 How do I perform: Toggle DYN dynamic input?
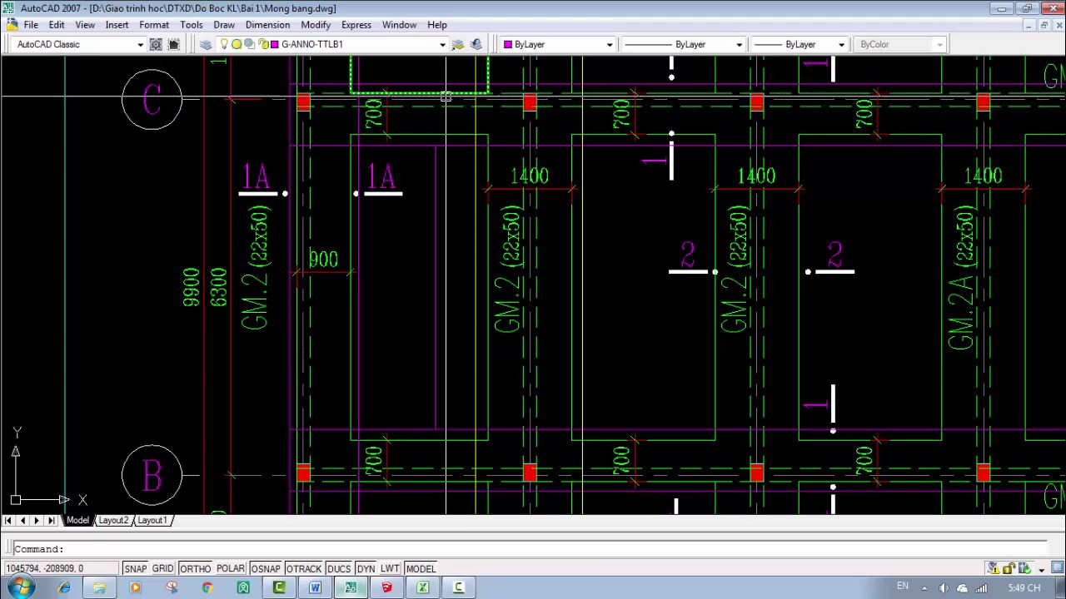tap(366, 569)
